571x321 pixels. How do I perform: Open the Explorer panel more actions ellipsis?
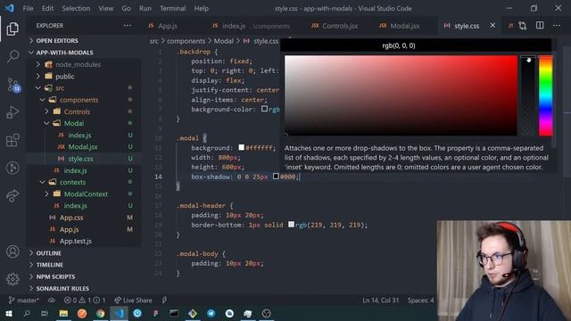point(127,26)
